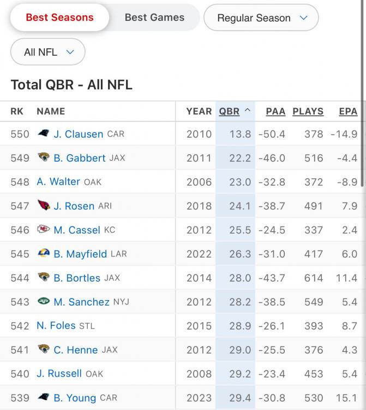Select the Best Seasons tab
Viewport: 366px width, 410px height.
59,17
